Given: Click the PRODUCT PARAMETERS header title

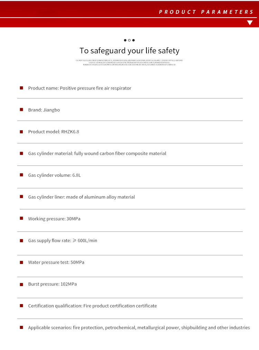Looking at the screenshot, I should click(206, 12).
